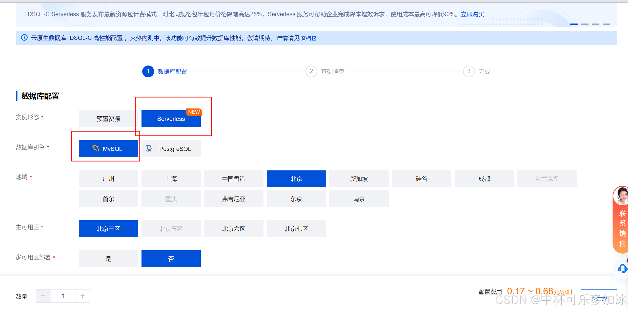Select 成都 region
Image resolution: width=628 pixels, height=310 pixels.
pos(484,179)
